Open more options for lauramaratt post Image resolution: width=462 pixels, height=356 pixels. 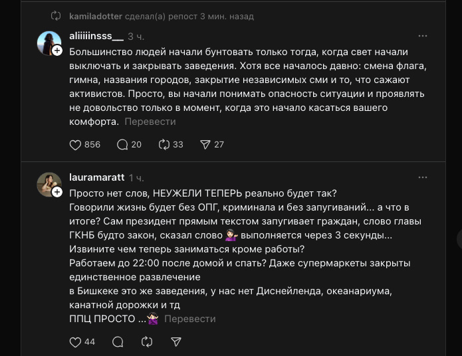(423, 177)
